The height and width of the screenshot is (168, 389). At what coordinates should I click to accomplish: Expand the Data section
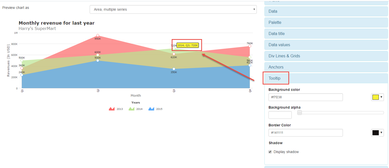(326, 11)
